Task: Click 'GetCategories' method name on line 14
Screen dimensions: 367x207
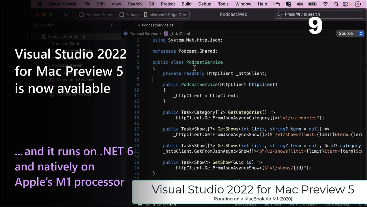Action: 244,112
